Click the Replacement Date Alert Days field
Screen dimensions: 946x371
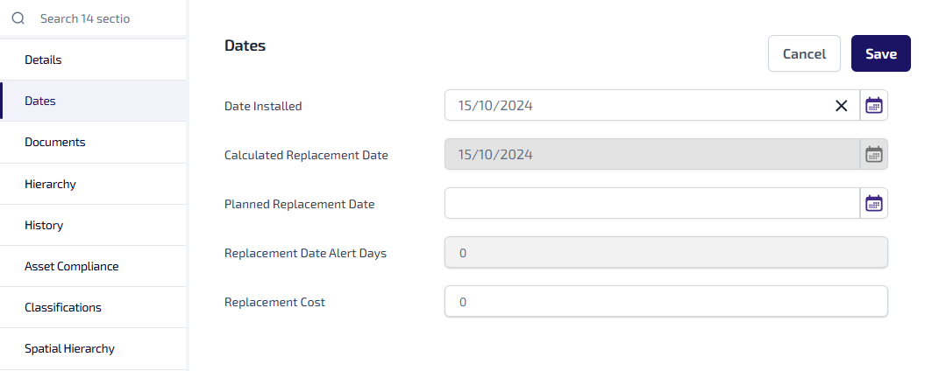point(665,253)
